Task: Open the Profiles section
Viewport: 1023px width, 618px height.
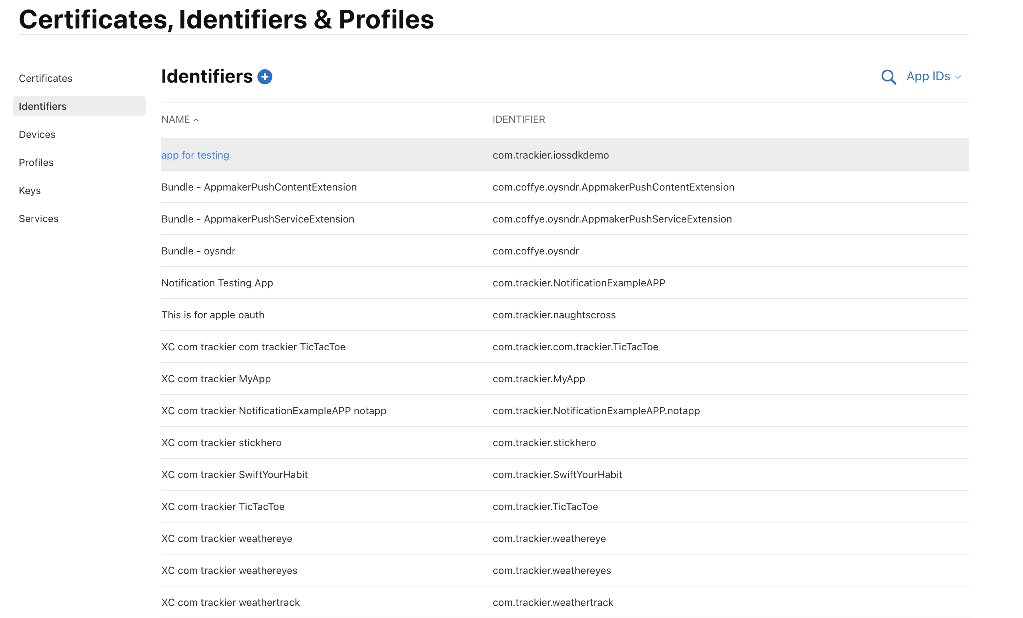Action: [x=36, y=162]
